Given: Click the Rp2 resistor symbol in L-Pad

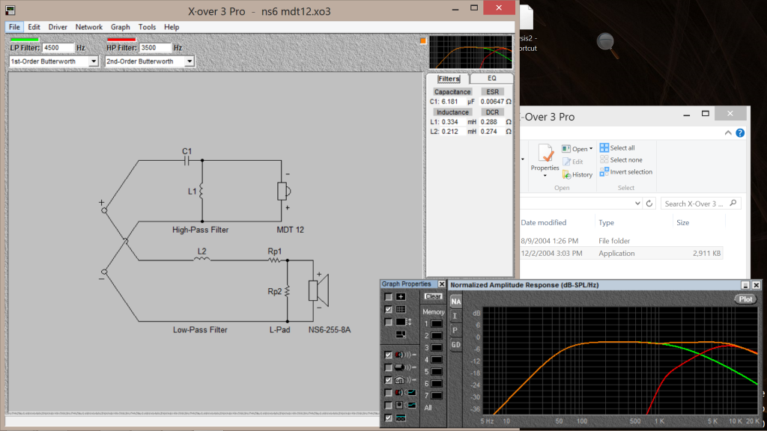Looking at the screenshot, I should [x=287, y=291].
